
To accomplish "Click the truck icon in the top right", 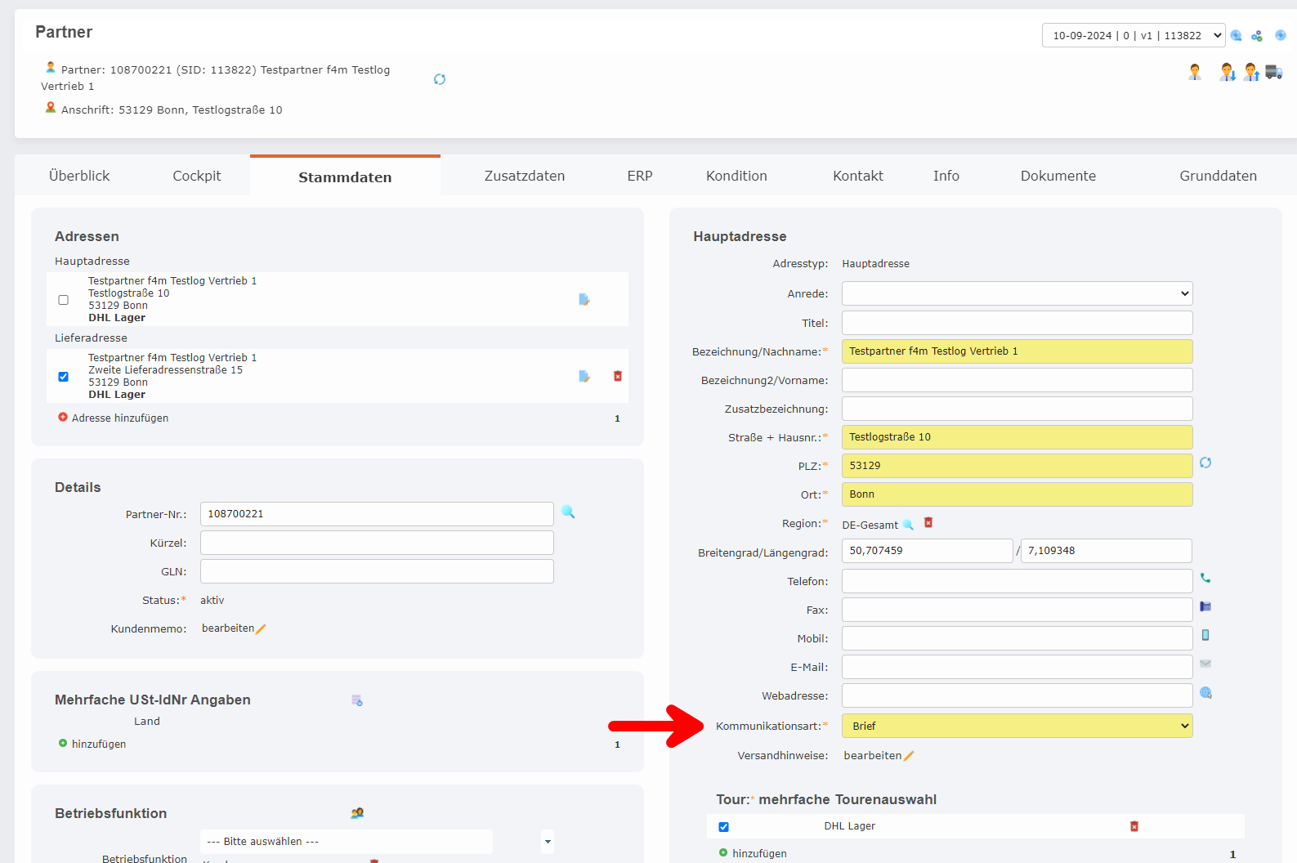I will coord(1273,72).
